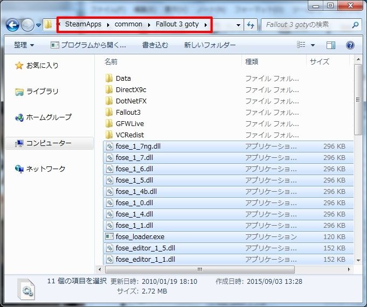Select the DirectX9c folder
Viewport: 367px width, 307px height.
click(x=228, y=89)
